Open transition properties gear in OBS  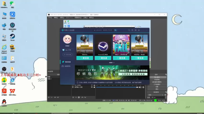click(165, 95)
